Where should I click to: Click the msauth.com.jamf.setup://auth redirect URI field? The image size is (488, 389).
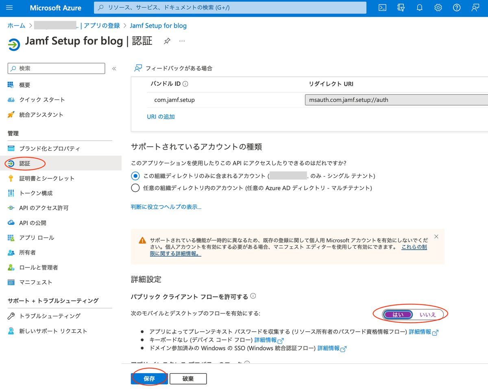396,100
